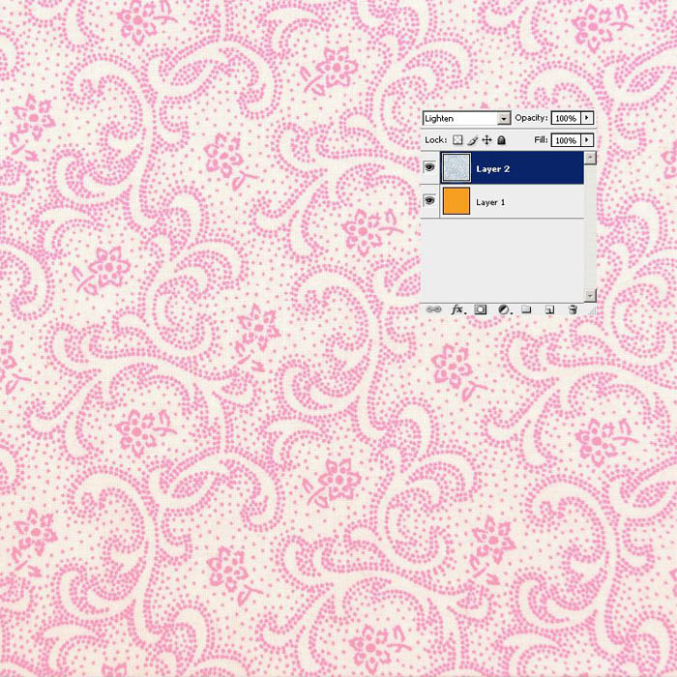
Task: Toggle lock all padlock icon
Action: (501, 140)
